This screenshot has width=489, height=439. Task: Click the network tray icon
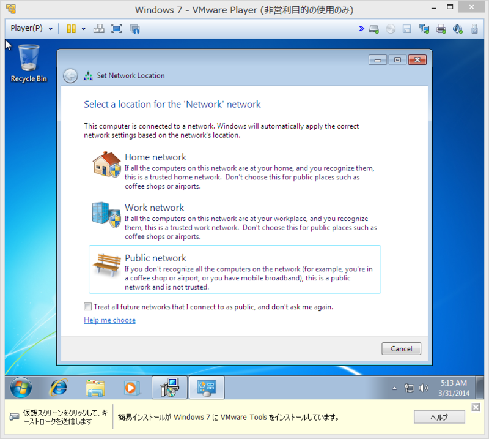pyautogui.click(x=409, y=388)
